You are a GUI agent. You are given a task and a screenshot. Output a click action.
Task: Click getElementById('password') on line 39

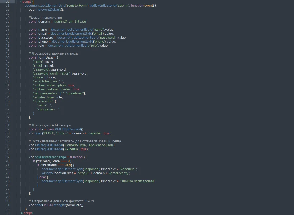point(87,38)
